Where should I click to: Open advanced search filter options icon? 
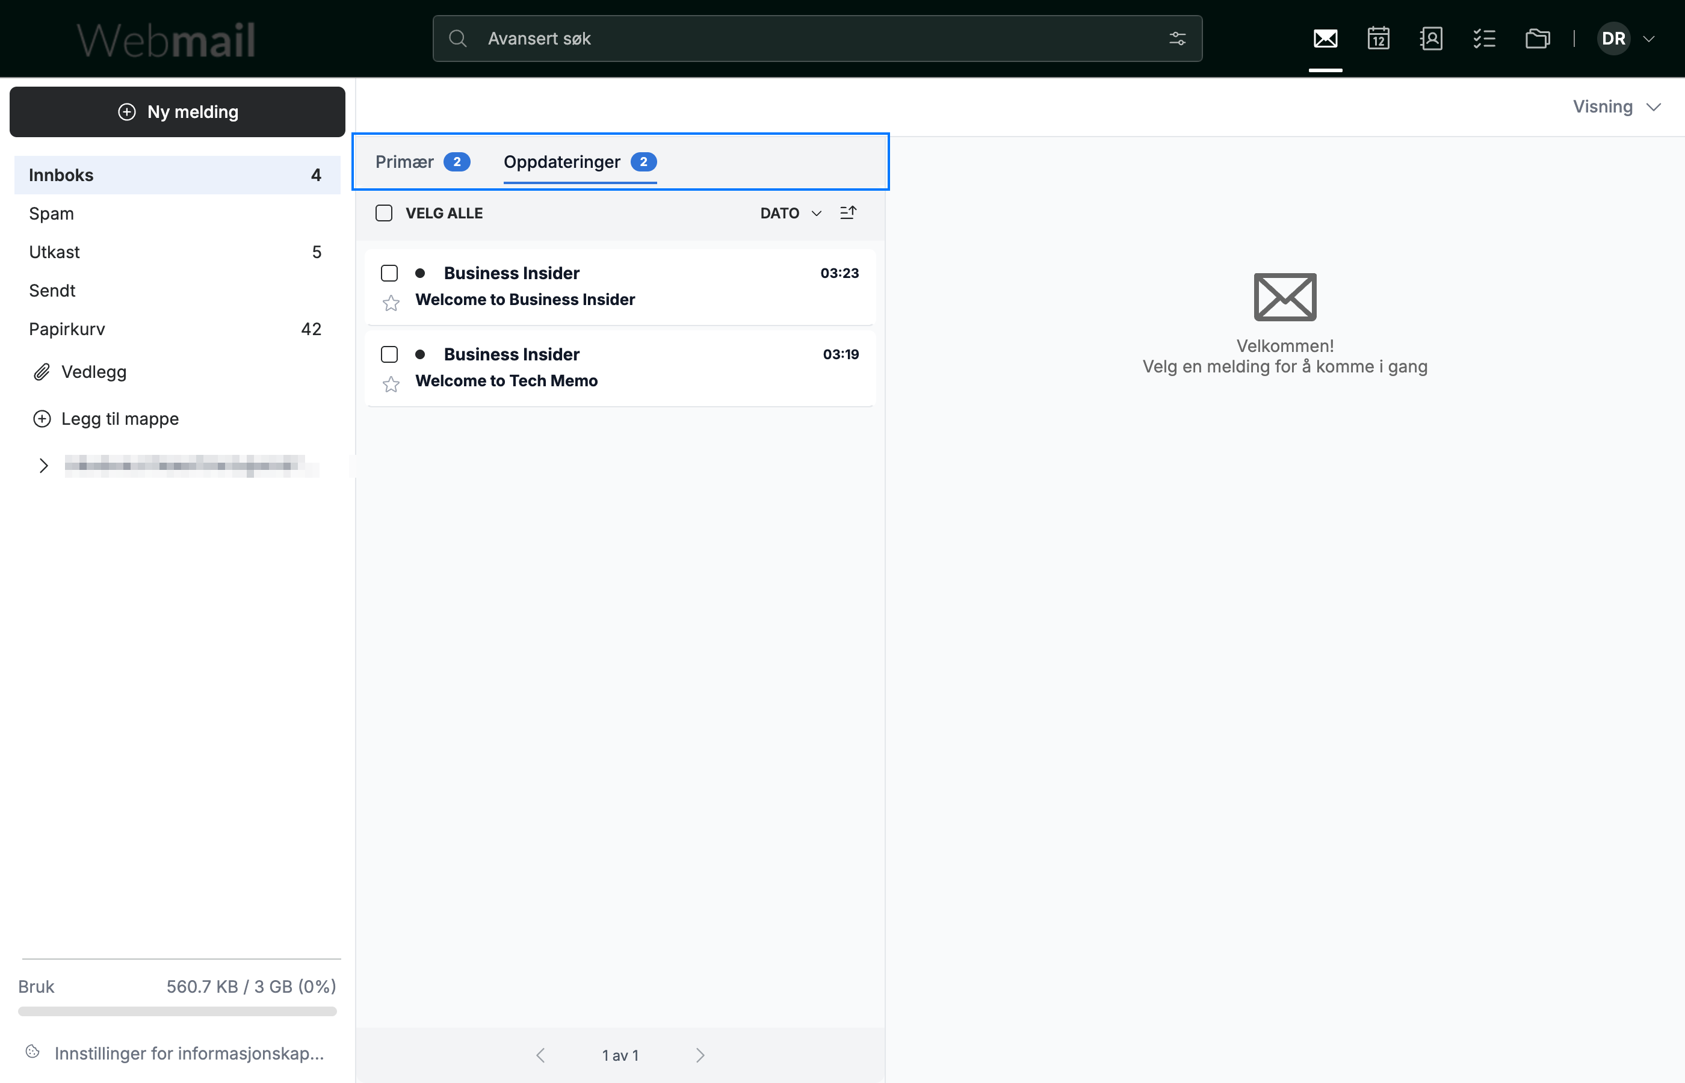pos(1177,39)
